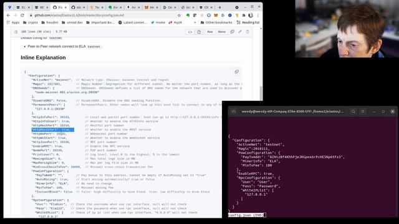This screenshot has width=399, height=224.
Task: Open table of contents list icon
Action: click(x=16, y=32)
